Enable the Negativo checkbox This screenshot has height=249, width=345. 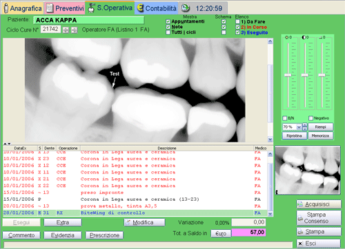click(x=310, y=118)
